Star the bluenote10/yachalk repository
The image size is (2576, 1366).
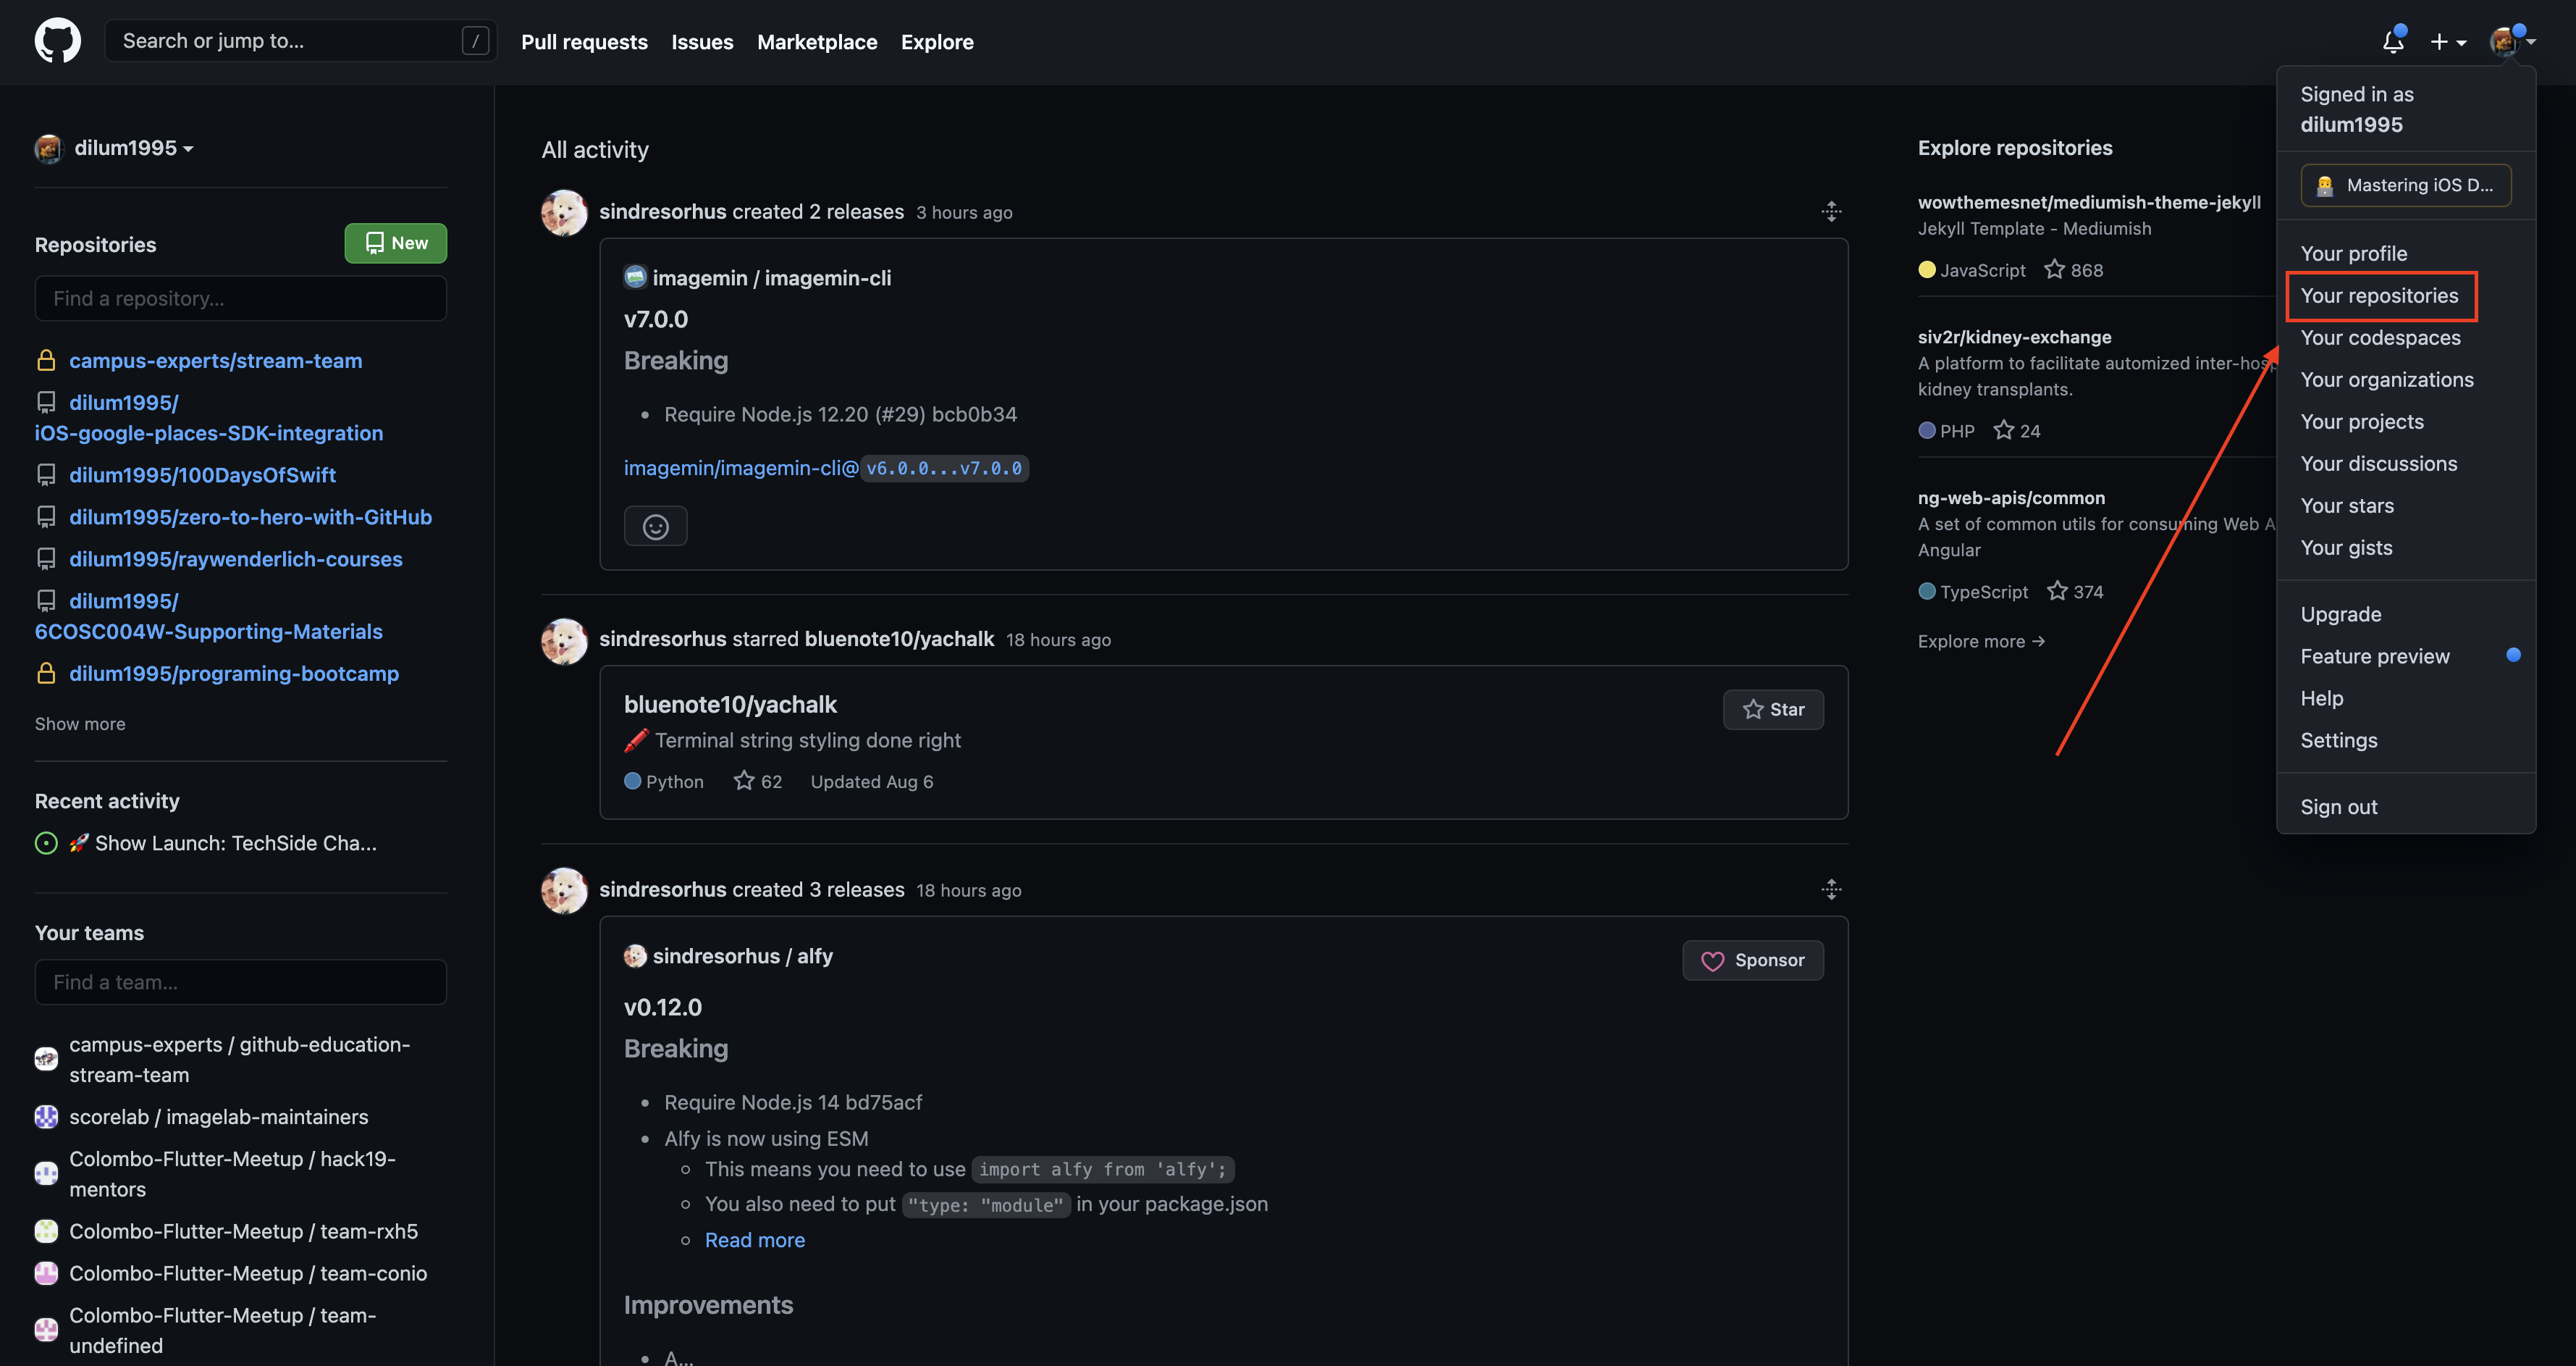point(1772,710)
